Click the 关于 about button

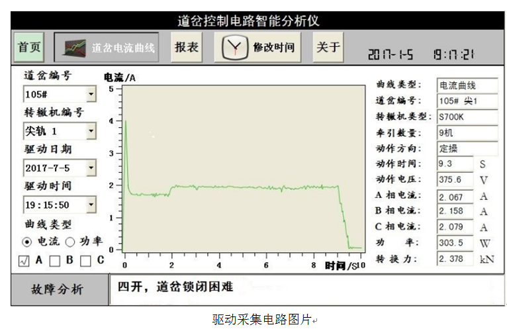328,48
